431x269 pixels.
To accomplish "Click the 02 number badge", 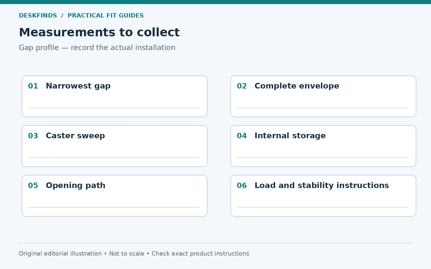I will 242,86.
